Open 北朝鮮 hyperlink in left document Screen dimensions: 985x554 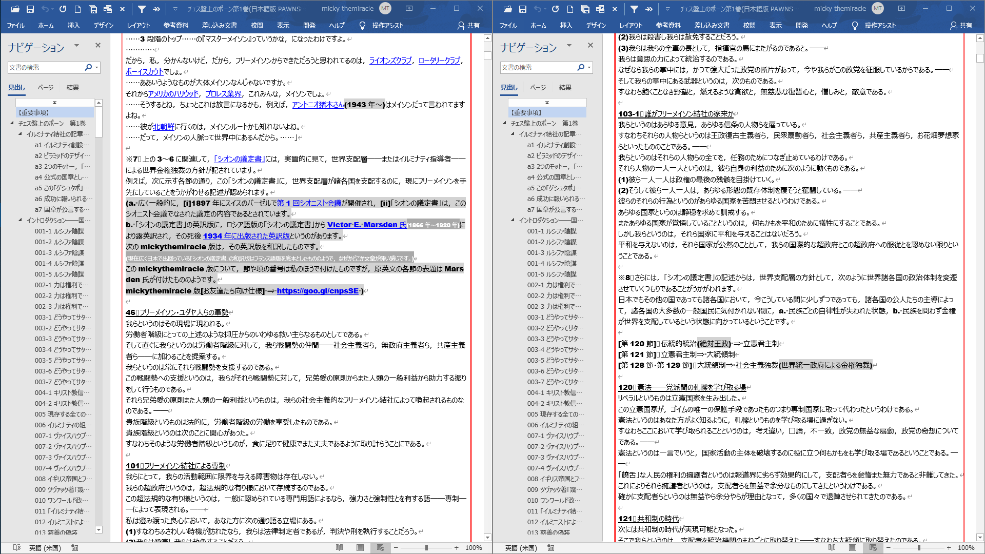164,127
